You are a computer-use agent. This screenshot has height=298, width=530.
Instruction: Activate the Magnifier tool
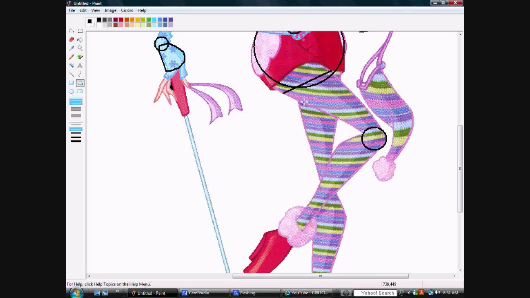pyautogui.click(x=80, y=48)
